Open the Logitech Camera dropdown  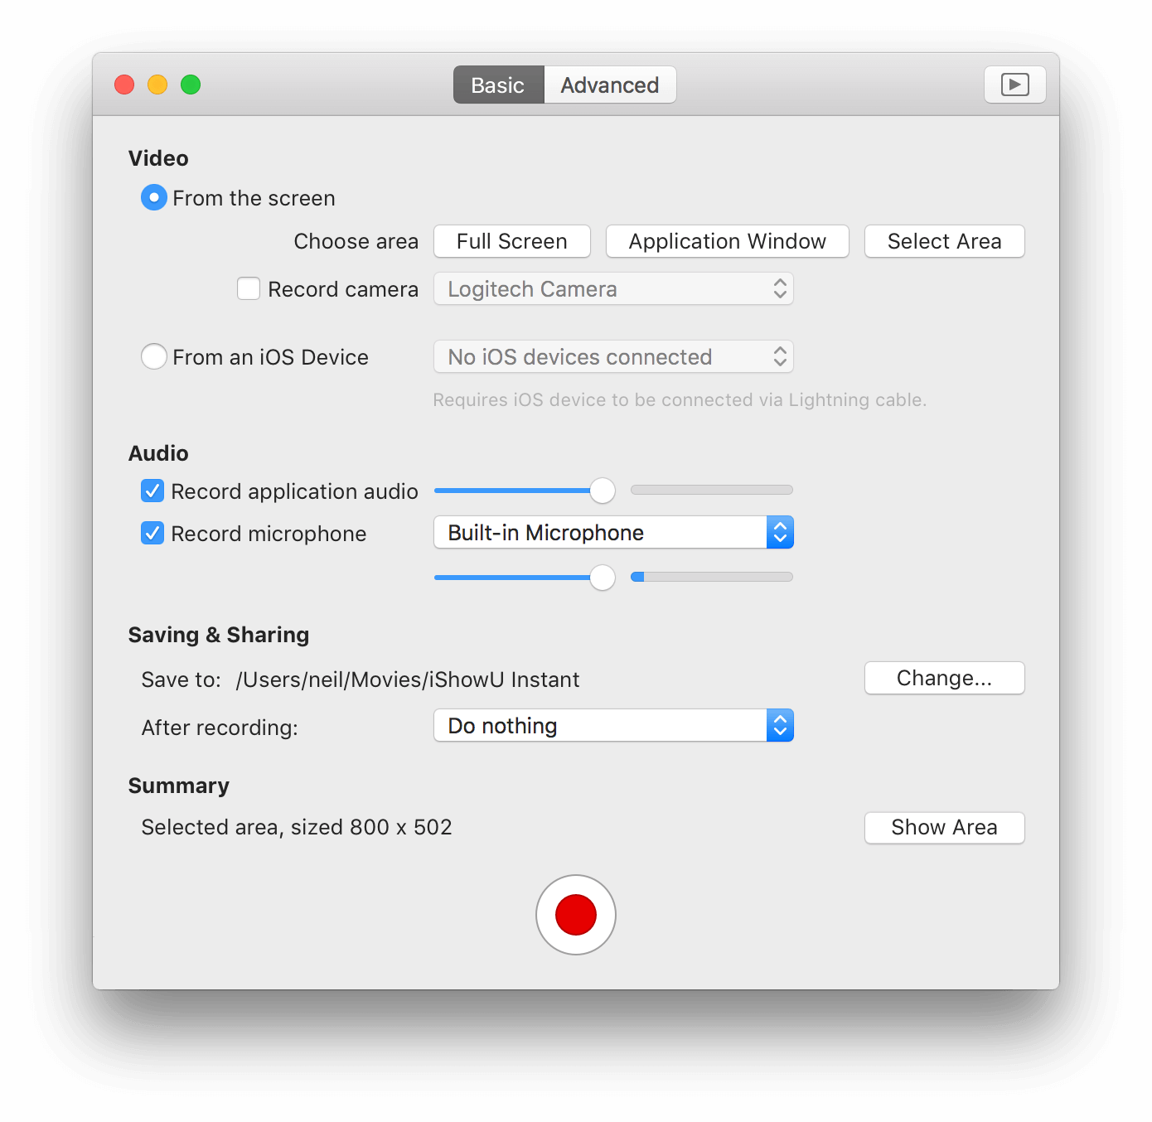click(613, 289)
